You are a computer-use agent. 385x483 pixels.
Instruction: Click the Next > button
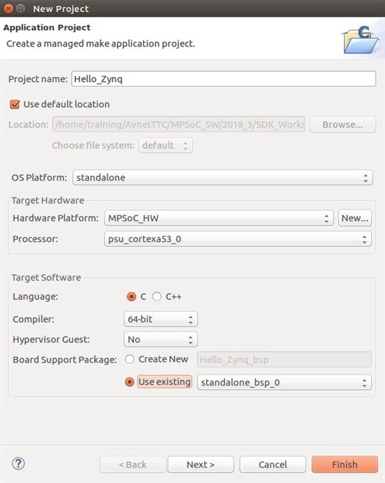[x=201, y=464]
